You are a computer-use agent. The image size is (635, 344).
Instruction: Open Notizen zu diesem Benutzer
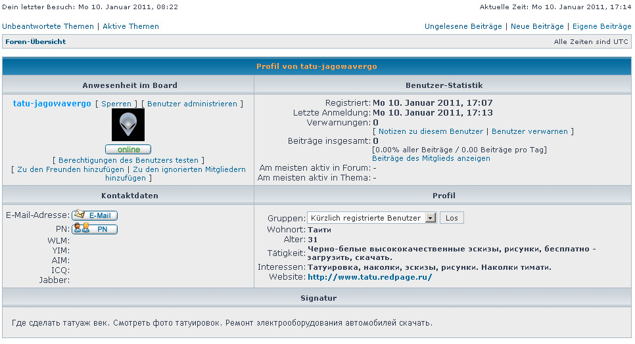(431, 131)
